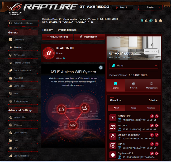Click the ROG Republic of Gamers logo
This screenshot has width=171, height=162.
pos(15,9)
